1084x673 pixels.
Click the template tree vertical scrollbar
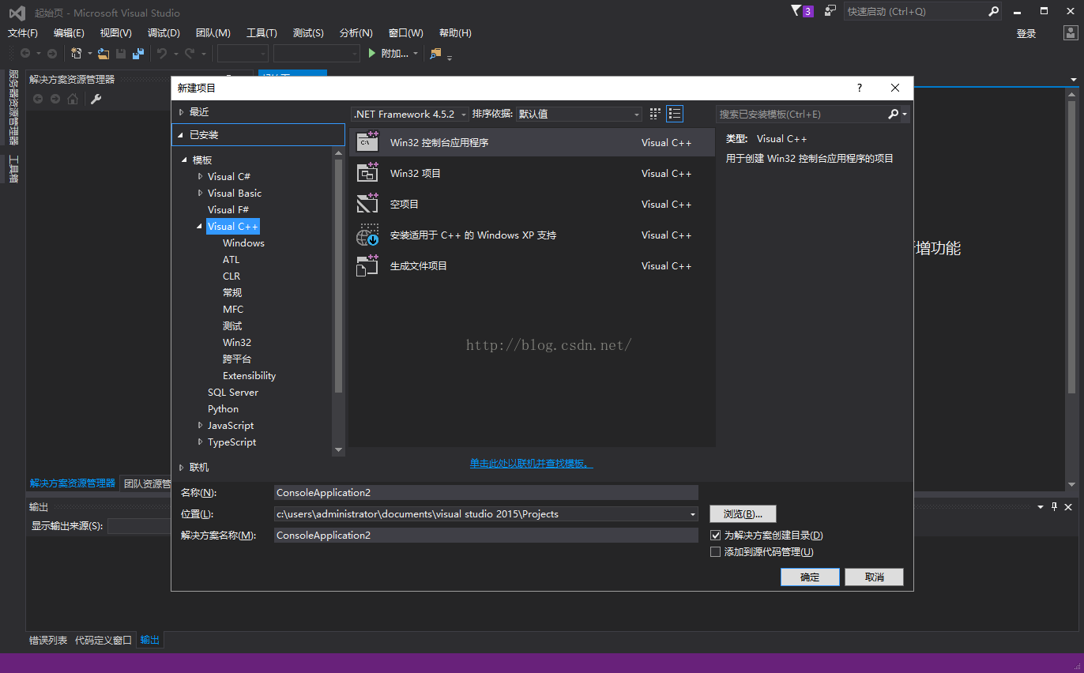click(x=339, y=276)
